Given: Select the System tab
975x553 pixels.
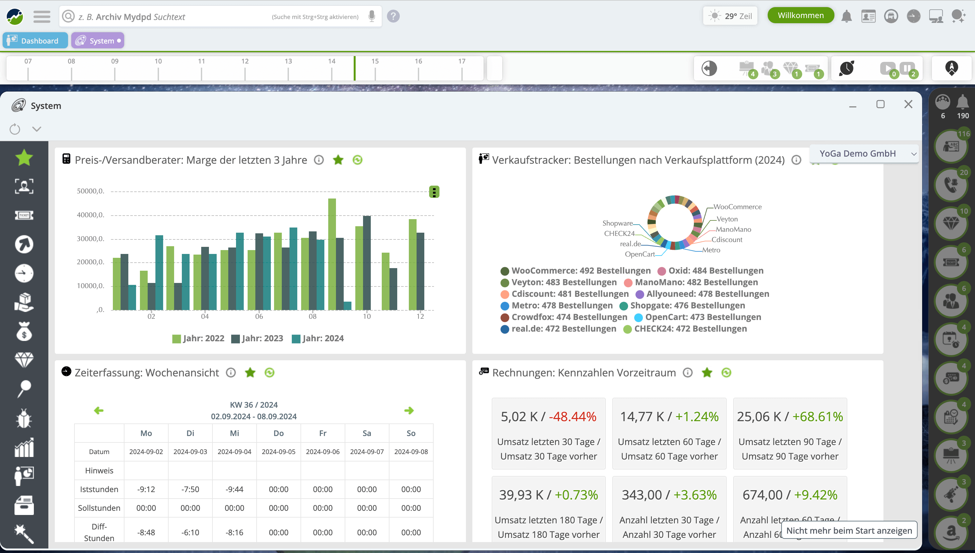Looking at the screenshot, I should pyautogui.click(x=98, y=41).
